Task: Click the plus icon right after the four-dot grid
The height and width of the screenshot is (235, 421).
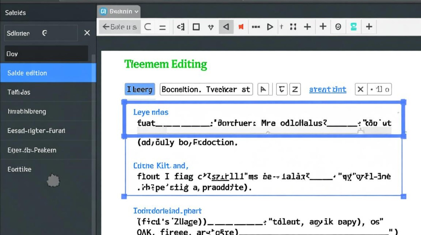Action: 308,27
